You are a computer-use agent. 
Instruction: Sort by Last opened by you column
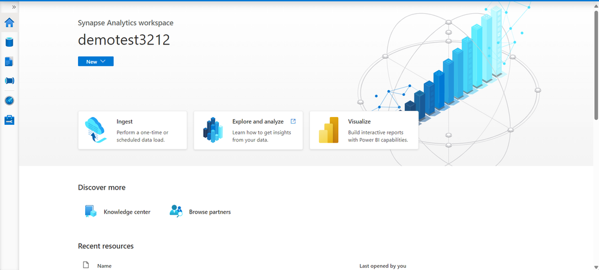(x=383, y=266)
